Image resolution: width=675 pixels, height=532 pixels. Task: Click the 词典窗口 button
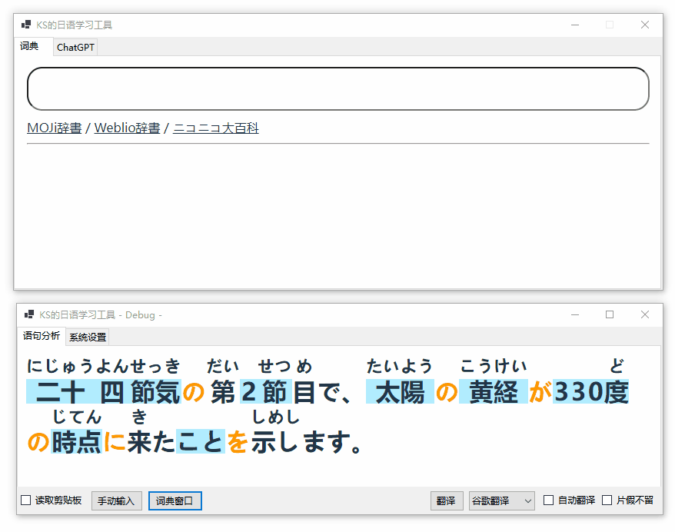175,500
